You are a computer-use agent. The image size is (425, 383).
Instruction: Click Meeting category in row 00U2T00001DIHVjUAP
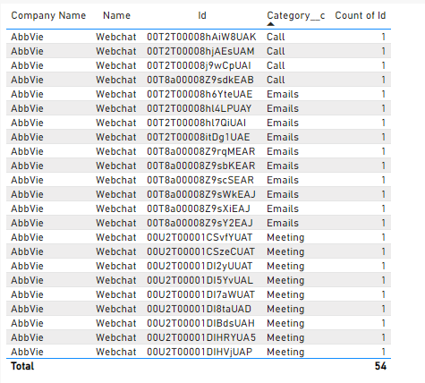[285, 352]
